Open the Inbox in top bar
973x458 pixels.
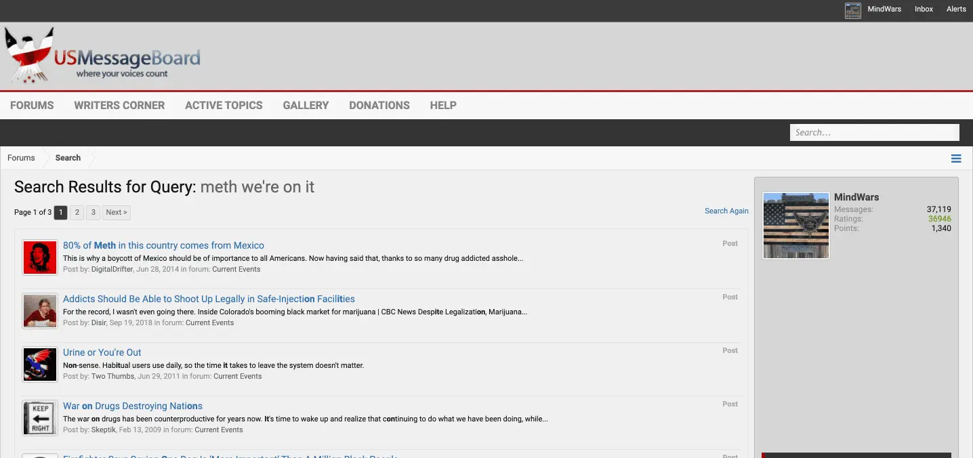coord(924,9)
